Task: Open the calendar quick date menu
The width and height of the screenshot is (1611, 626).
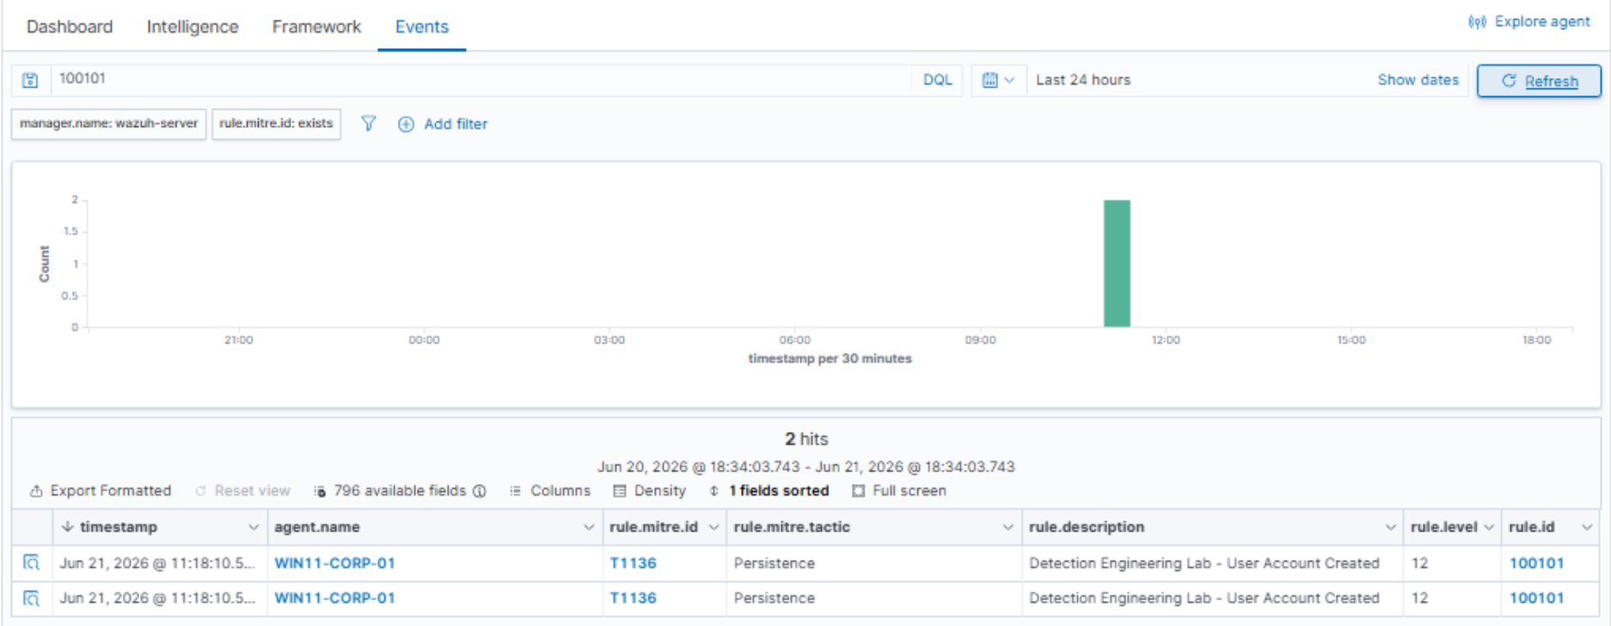Action: pos(998,80)
